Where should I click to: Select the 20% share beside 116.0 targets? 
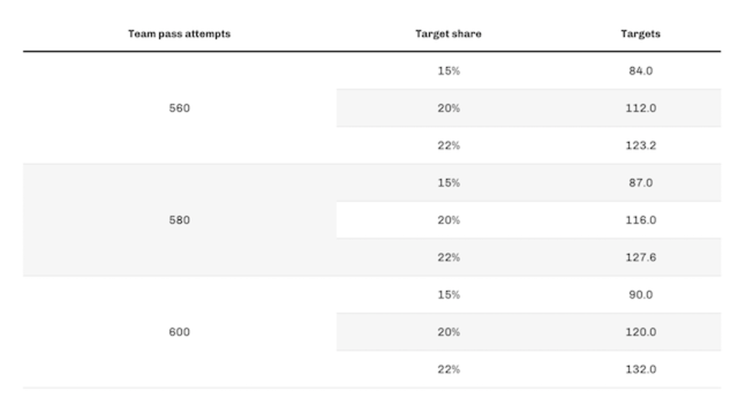(x=448, y=220)
